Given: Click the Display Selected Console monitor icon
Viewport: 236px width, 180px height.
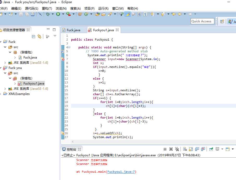Looking at the screenshot, I should click(x=217, y=149).
